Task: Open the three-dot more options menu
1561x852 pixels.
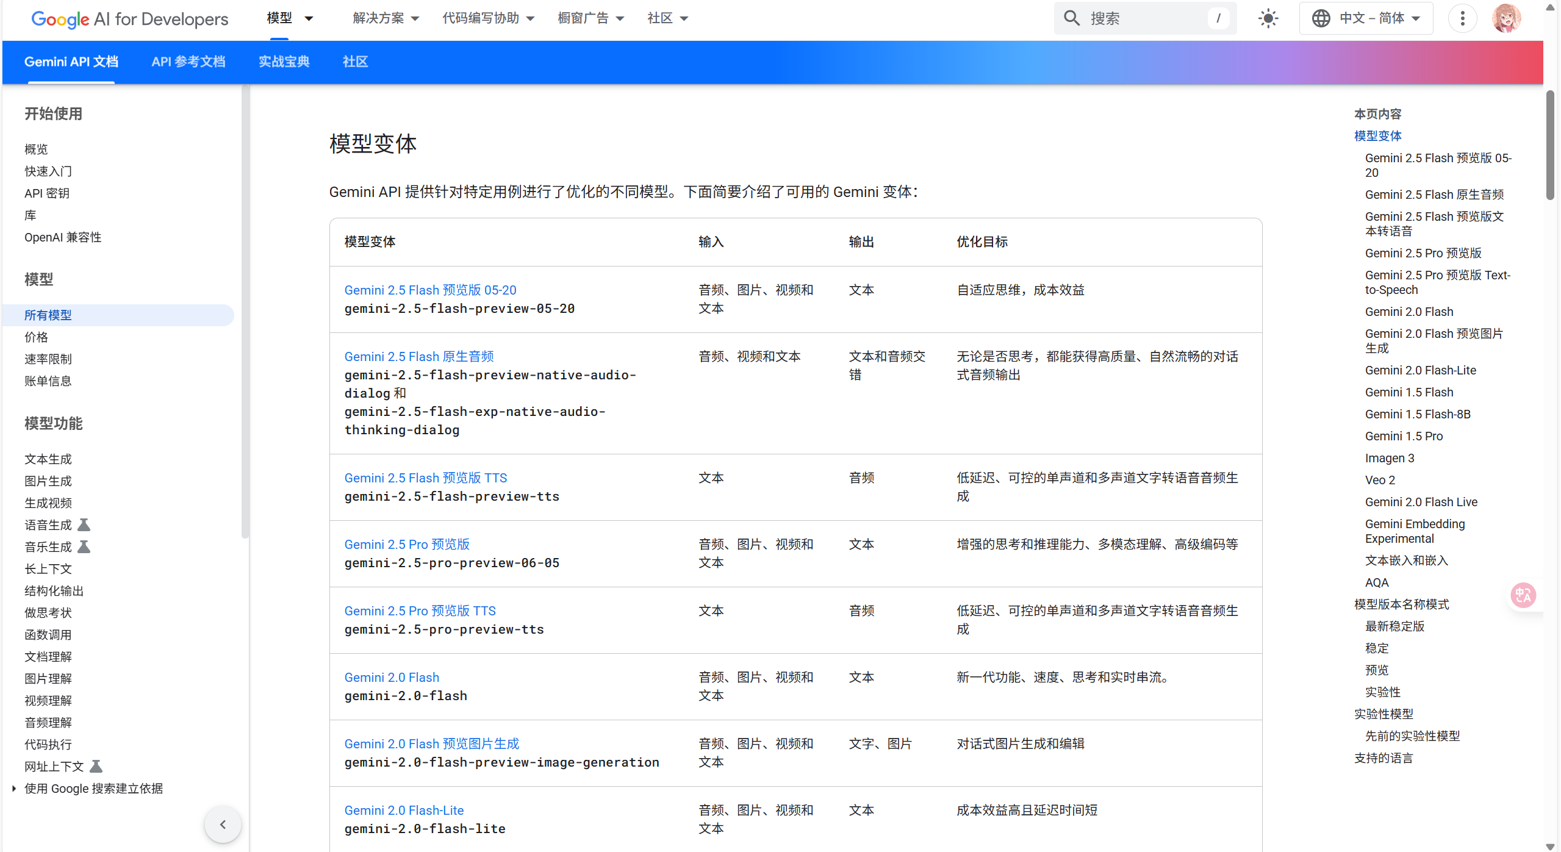Action: coord(1462,18)
